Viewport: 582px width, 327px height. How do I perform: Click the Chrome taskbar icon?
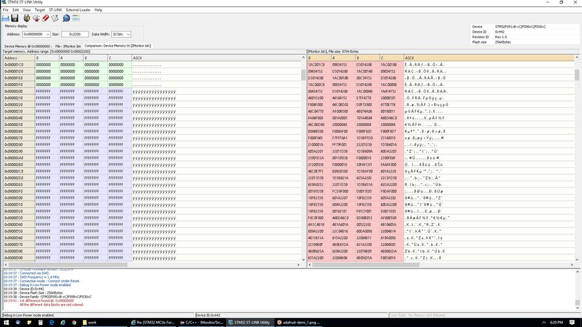[x=74, y=322]
